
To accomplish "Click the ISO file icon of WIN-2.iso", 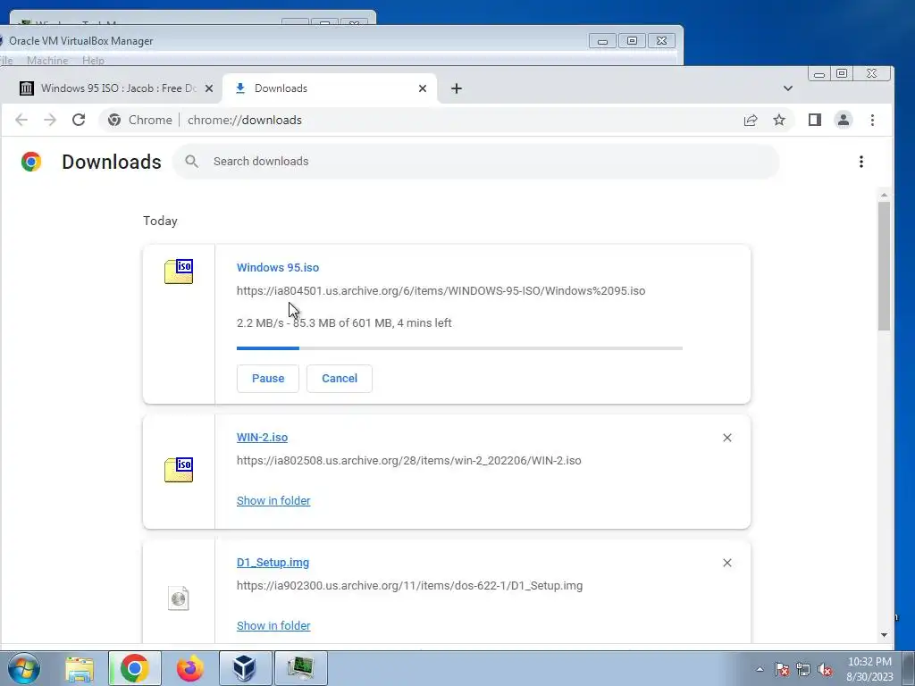I will click(x=179, y=470).
